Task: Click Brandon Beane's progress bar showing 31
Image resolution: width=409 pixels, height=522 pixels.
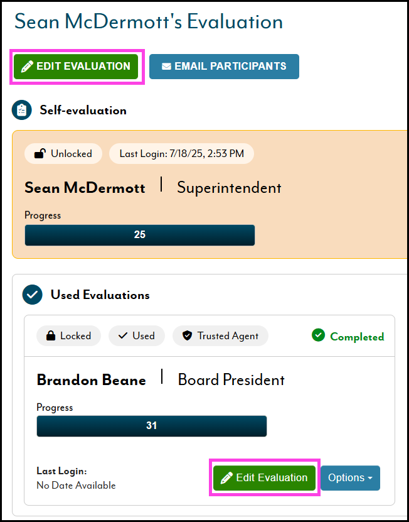Action: pyautogui.click(x=151, y=426)
